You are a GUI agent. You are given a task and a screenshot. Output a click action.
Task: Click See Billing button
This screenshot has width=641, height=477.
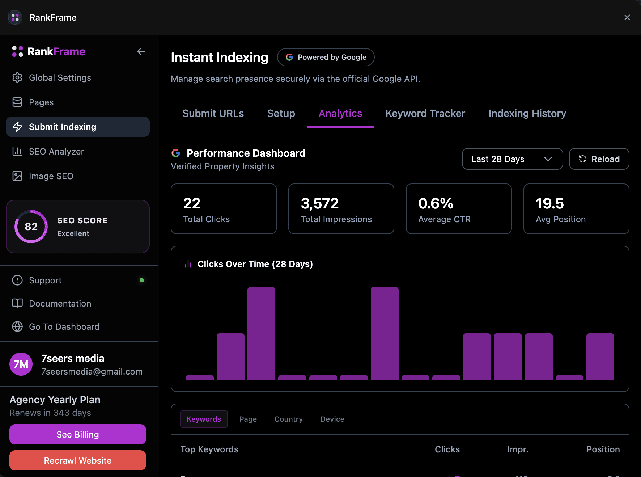(x=78, y=434)
